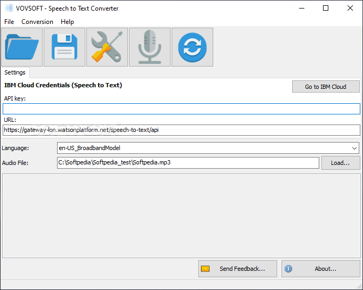Switch to the Settings tab
This screenshot has height=290, width=363.
(x=15, y=72)
